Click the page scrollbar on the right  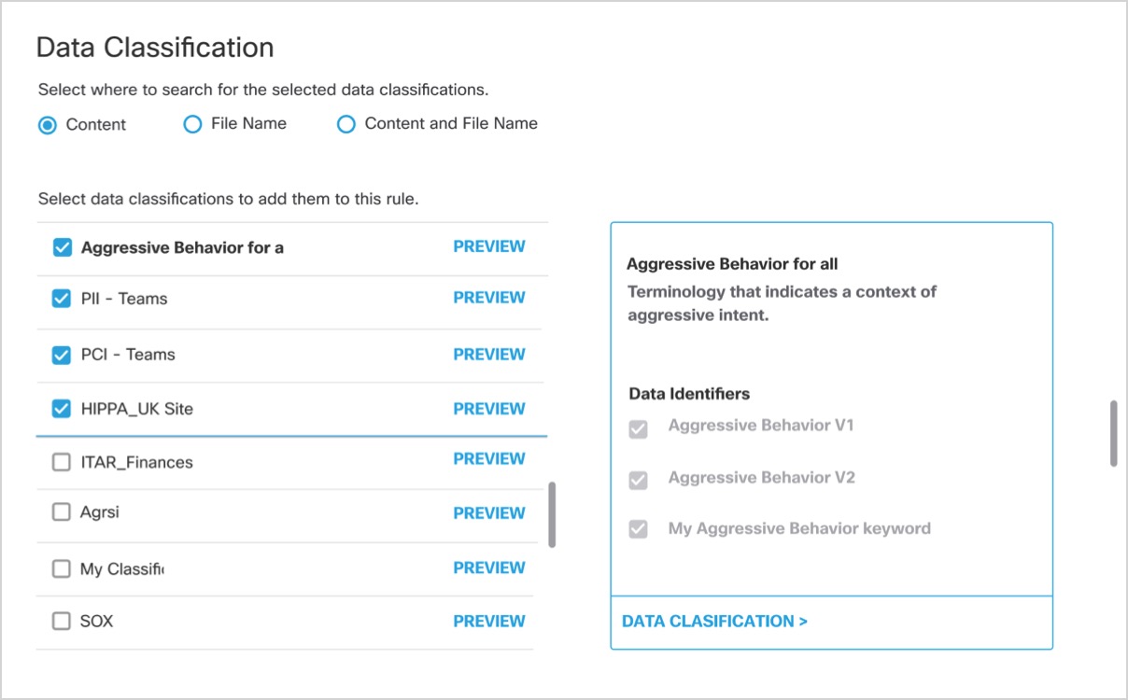click(x=1113, y=433)
